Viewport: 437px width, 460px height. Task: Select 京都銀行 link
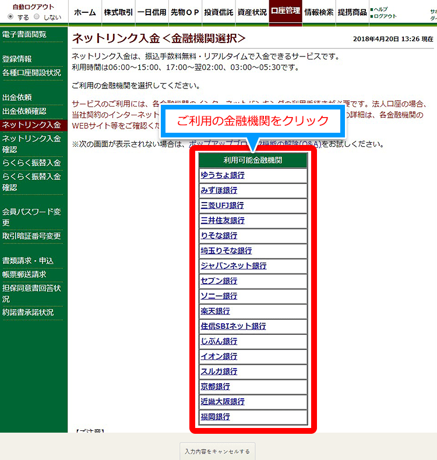[x=215, y=387]
